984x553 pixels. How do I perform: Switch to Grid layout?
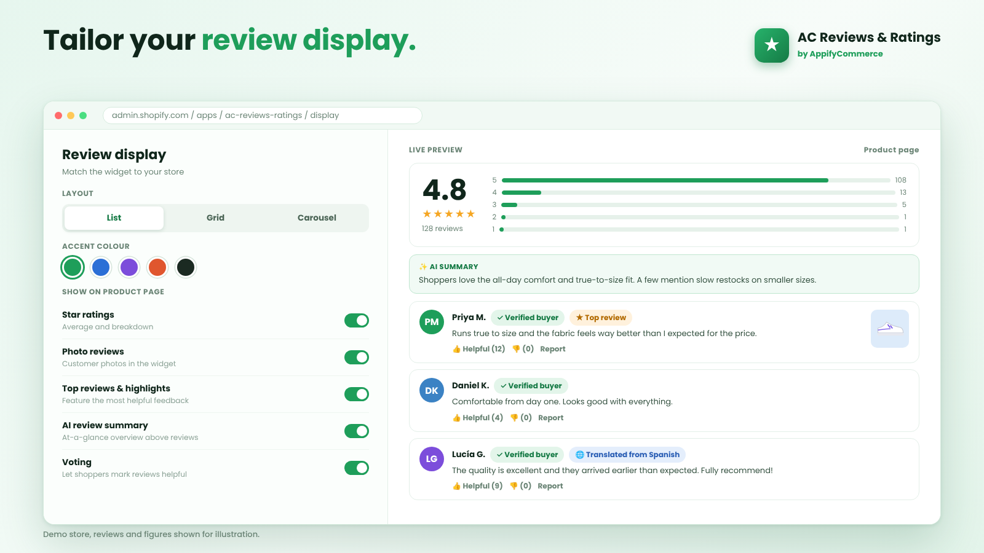[215, 218]
